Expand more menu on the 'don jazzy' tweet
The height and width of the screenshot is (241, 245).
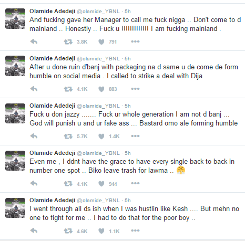[135, 136]
